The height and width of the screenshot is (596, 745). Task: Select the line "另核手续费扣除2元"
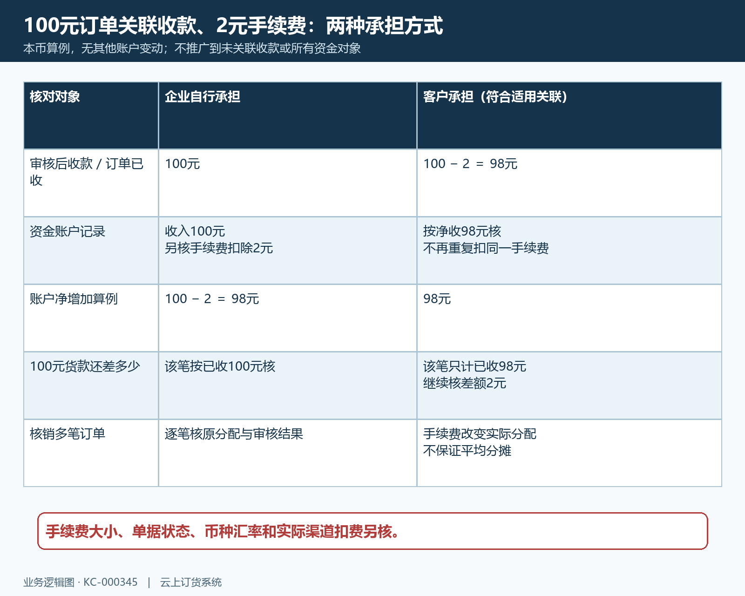(x=219, y=248)
